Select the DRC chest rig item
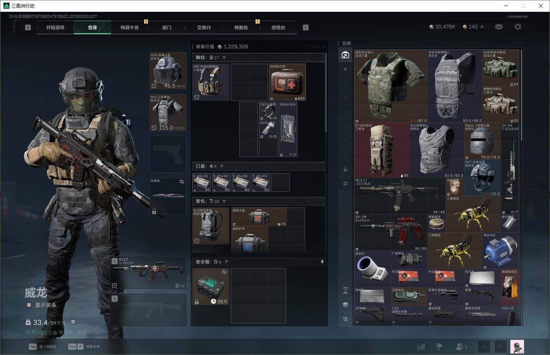This screenshot has height=355, width=550. pos(211,82)
